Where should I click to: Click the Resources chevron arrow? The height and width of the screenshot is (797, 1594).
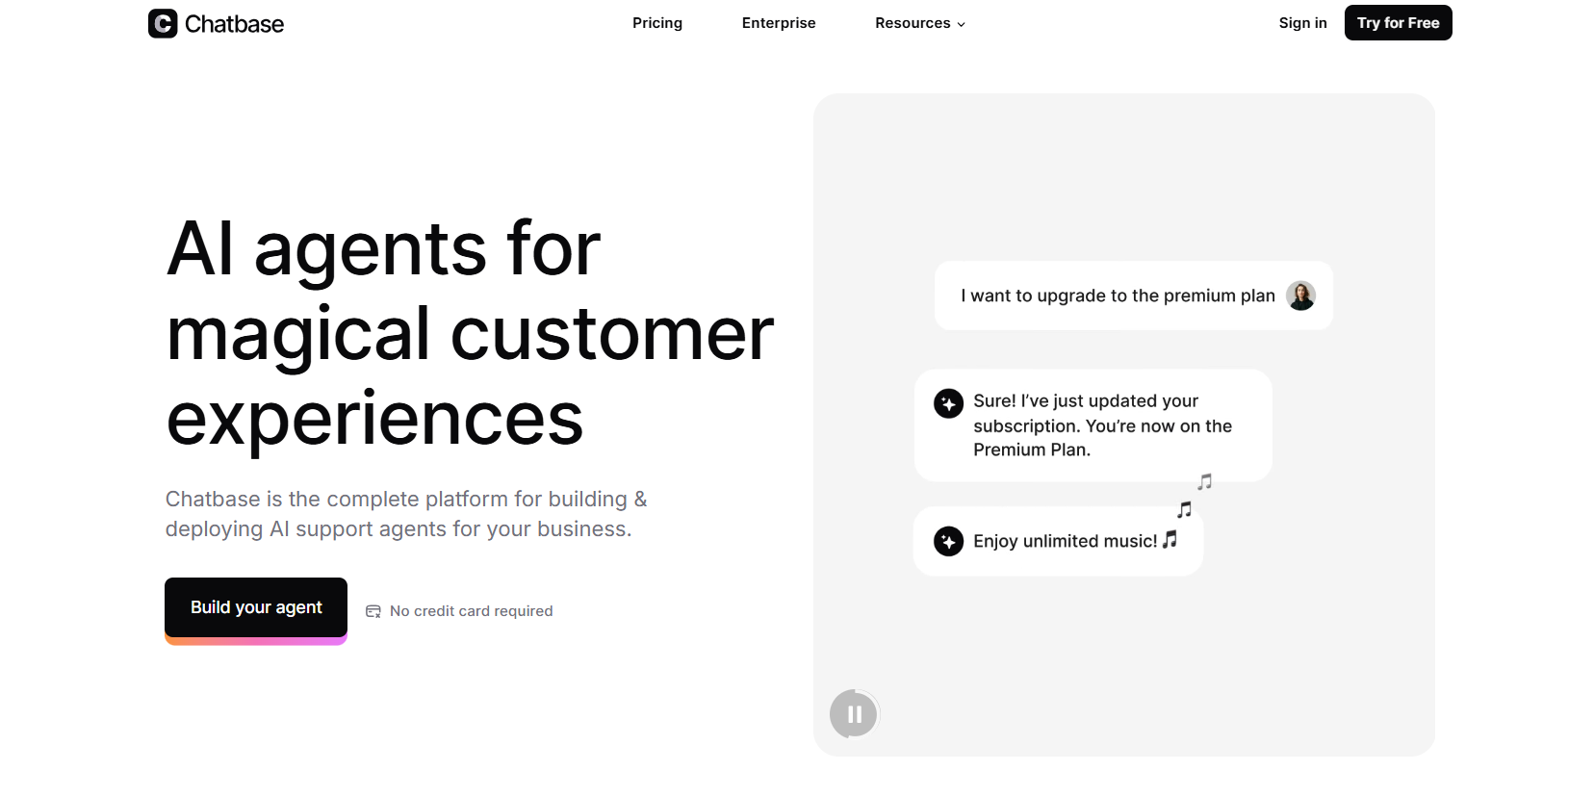click(x=961, y=24)
